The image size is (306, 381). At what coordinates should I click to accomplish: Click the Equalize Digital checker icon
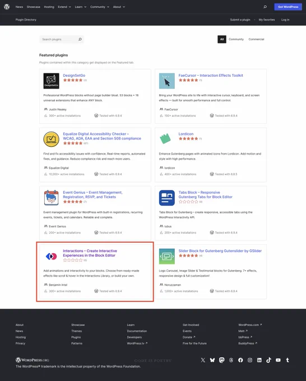click(52, 139)
